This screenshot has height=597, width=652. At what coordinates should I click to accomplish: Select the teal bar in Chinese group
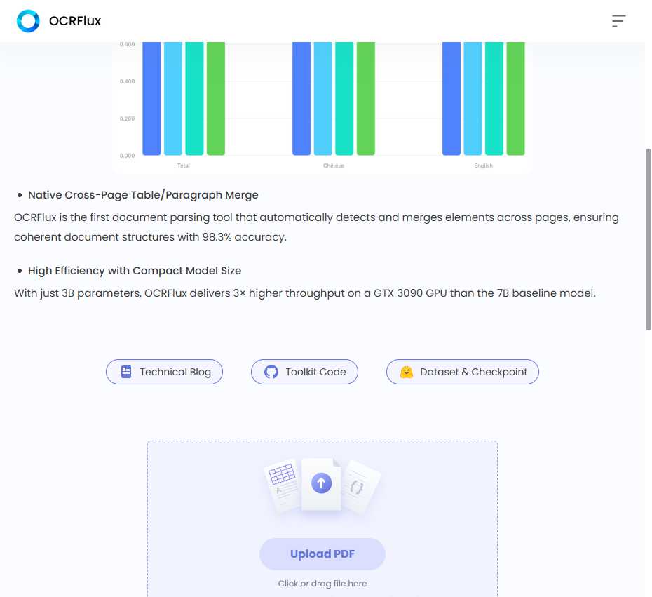click(x=344, y=98)
